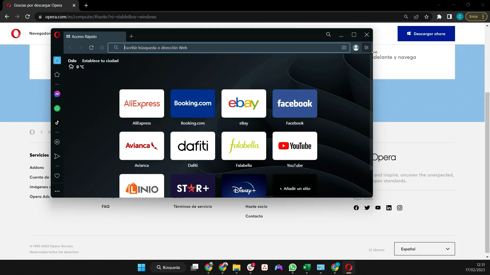
Task: Select the Speed Dial home icon in sidebar
Action: tap(57, 60)
